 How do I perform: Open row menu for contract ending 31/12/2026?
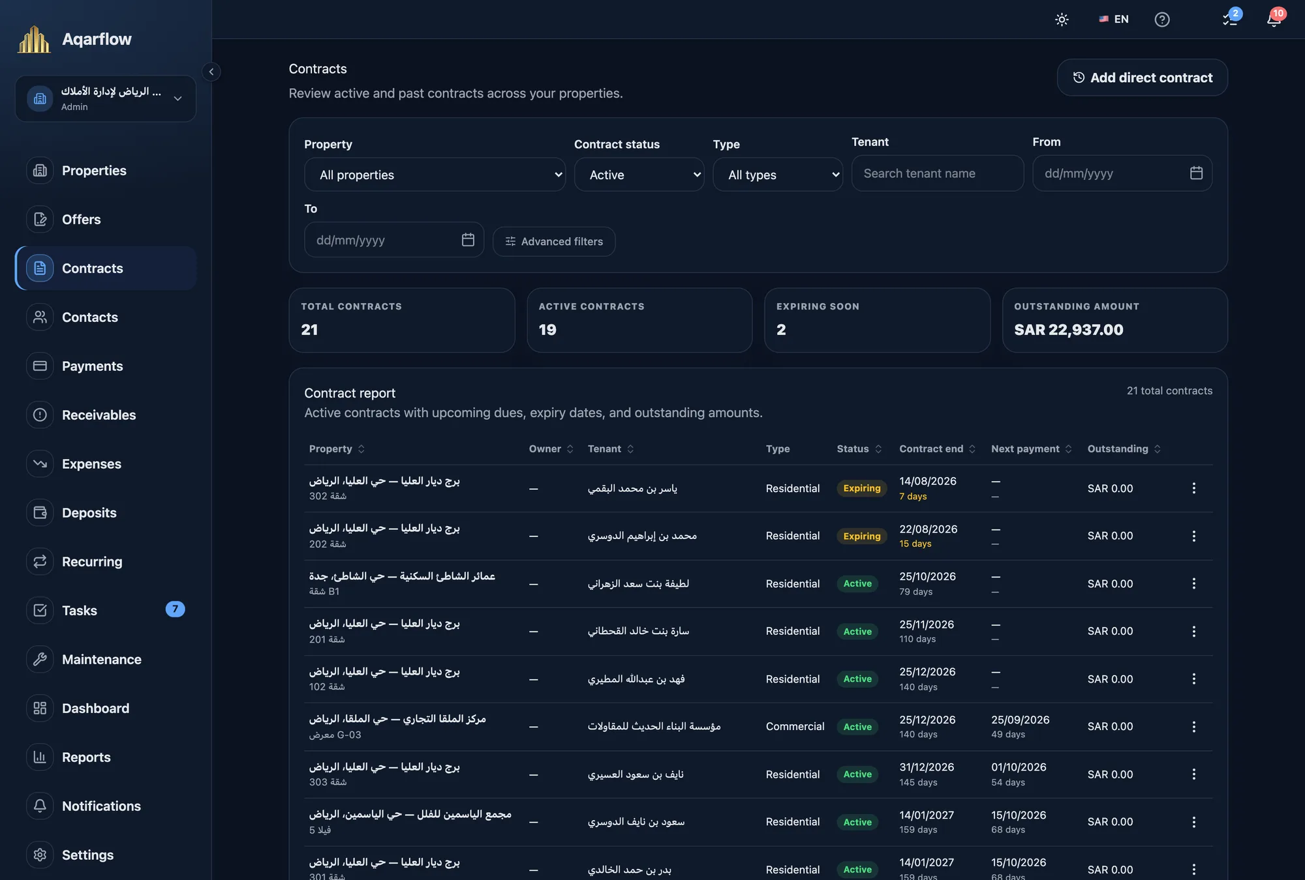click(x=1194, y=774)
